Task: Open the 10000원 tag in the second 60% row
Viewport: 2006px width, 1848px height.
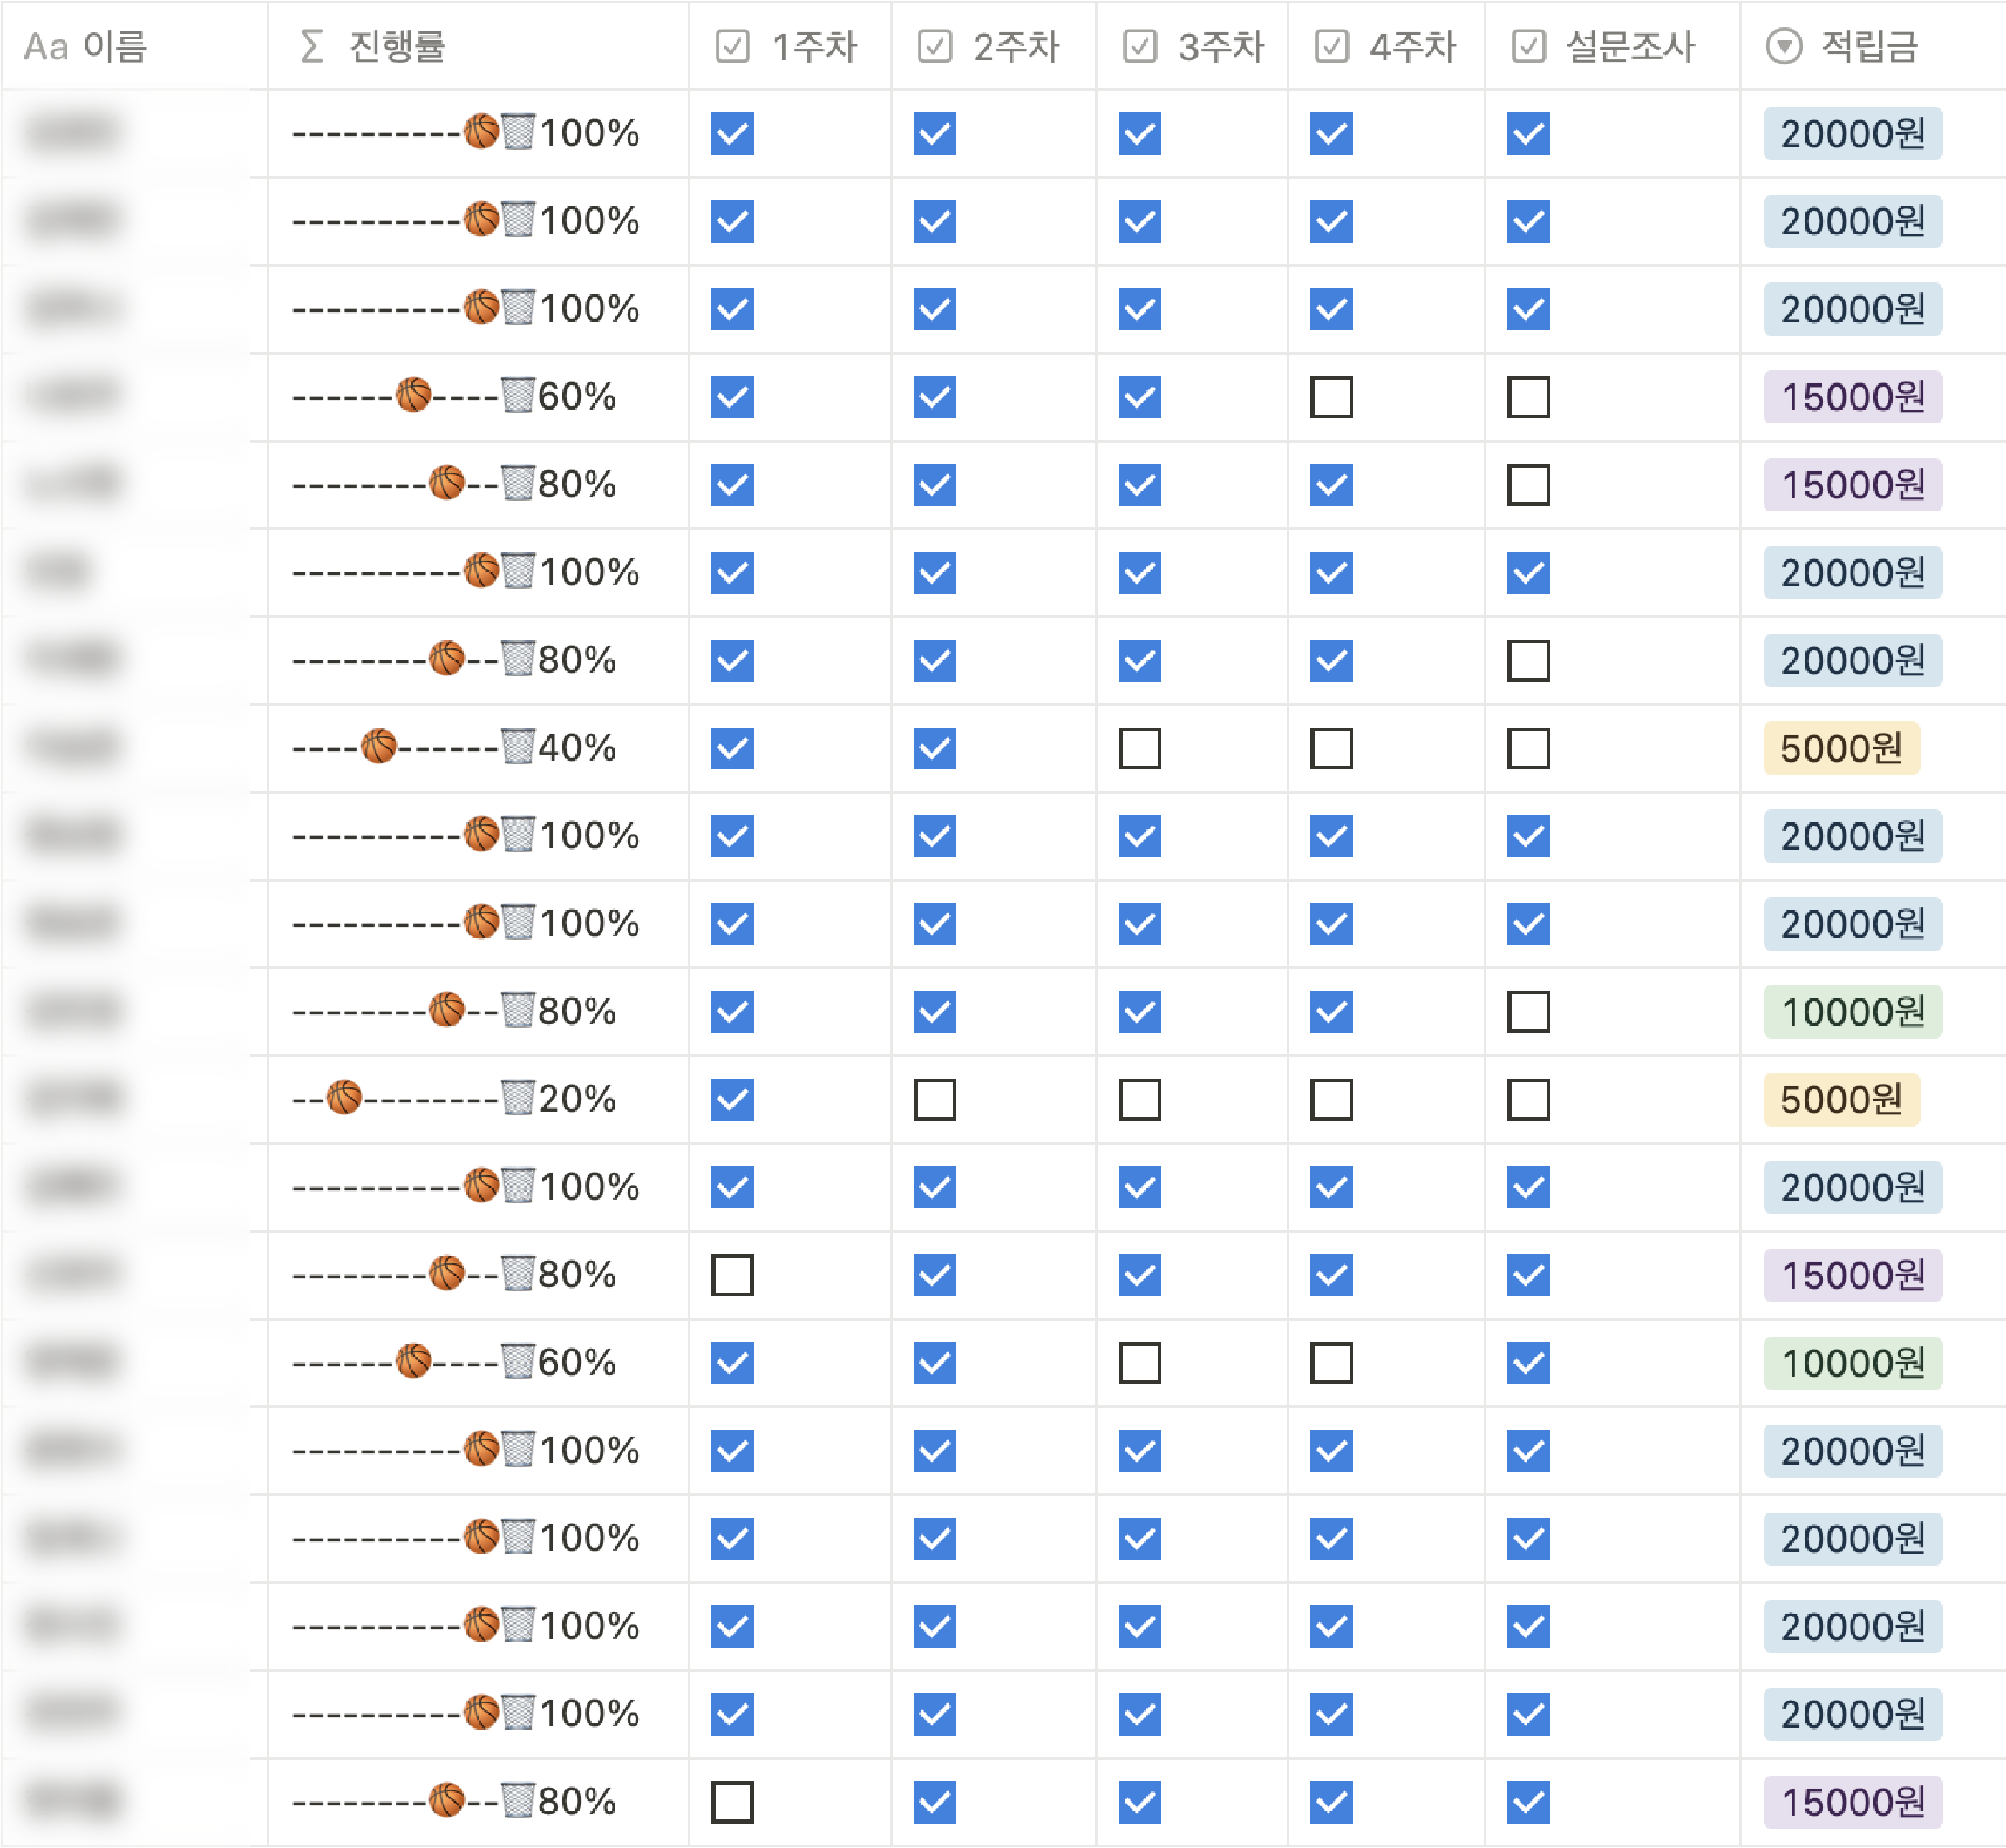Action: click(1852, 1363)
